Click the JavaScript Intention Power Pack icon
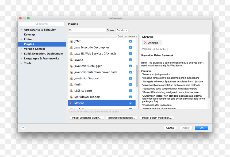Image resolution: width=230 pixels, height=157 pixels. 71,72
